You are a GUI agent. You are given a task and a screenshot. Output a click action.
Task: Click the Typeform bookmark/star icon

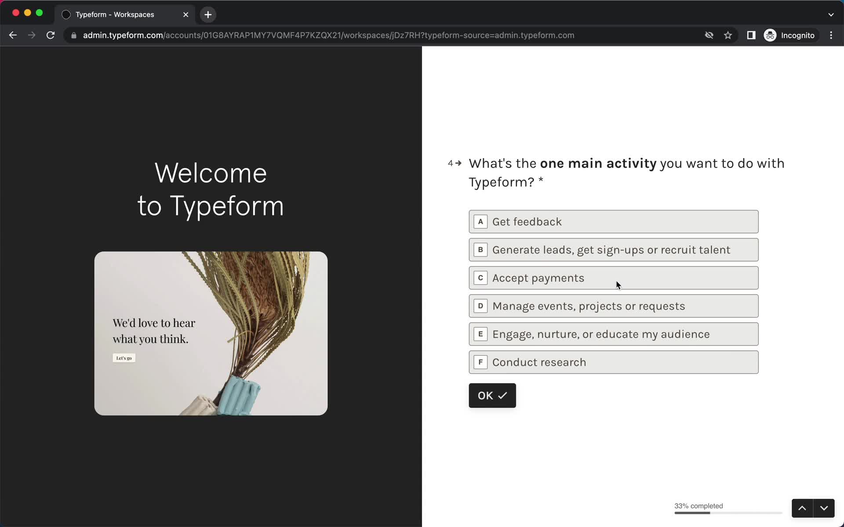(x=728, y=35)
